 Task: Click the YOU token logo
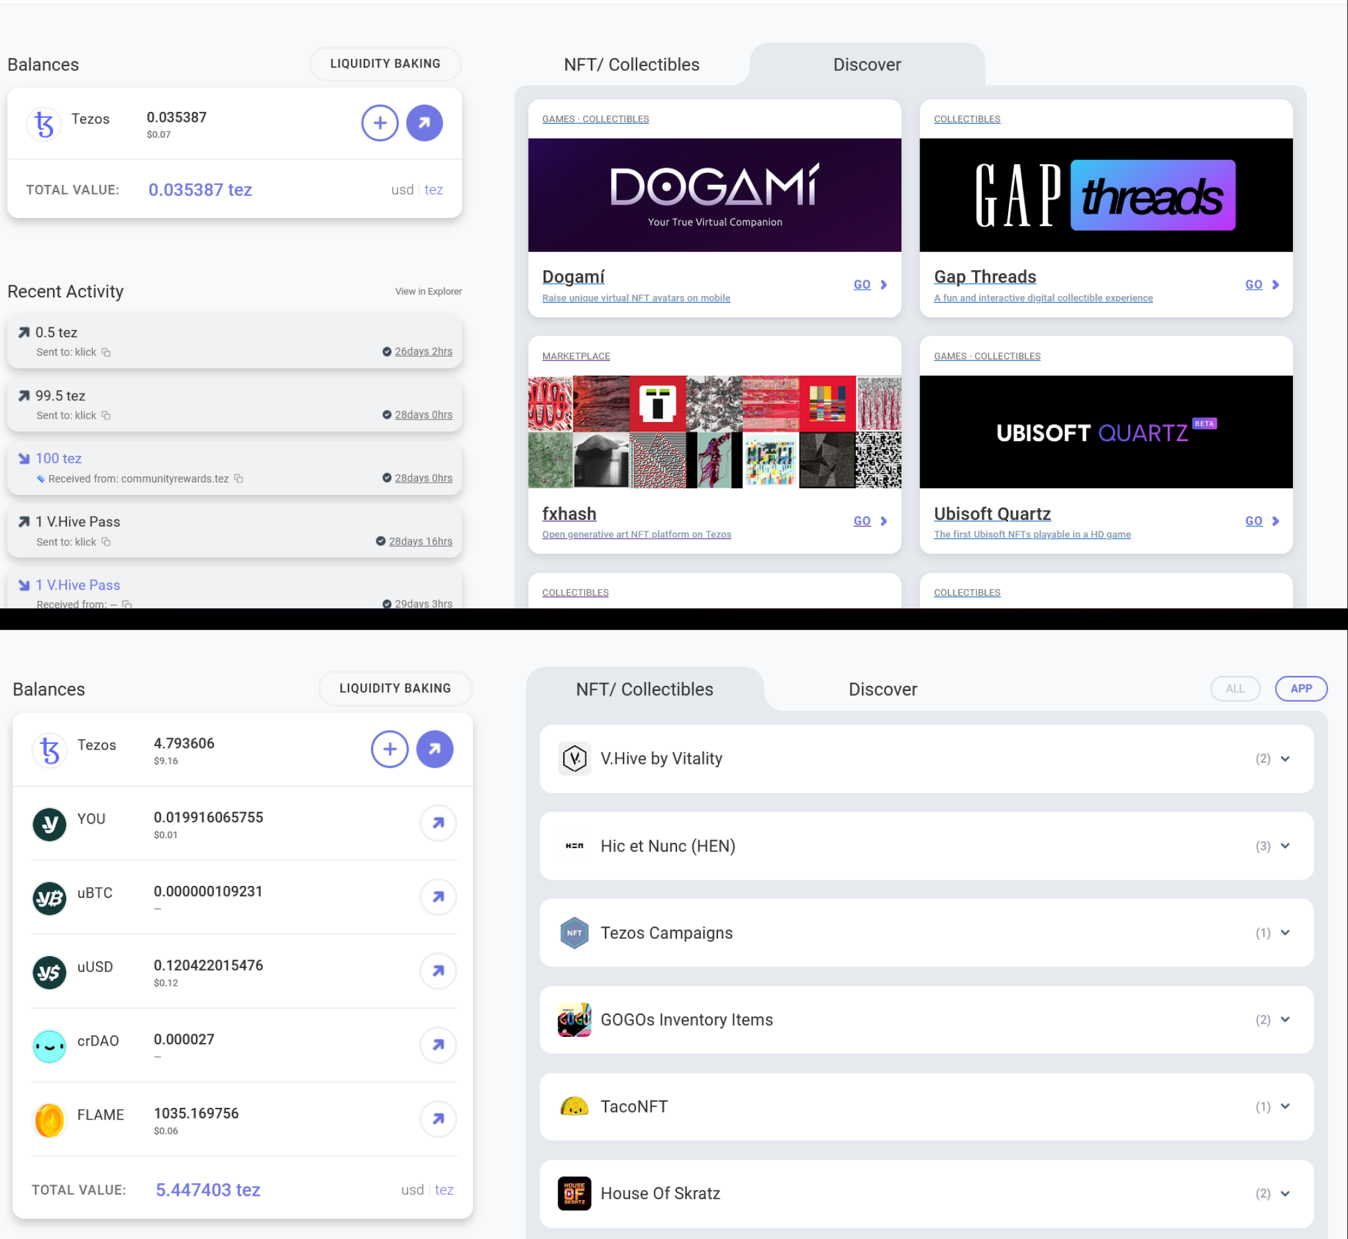[x=50, y=824]
